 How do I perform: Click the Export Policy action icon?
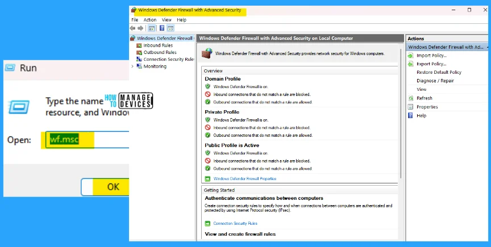(410, 64)
